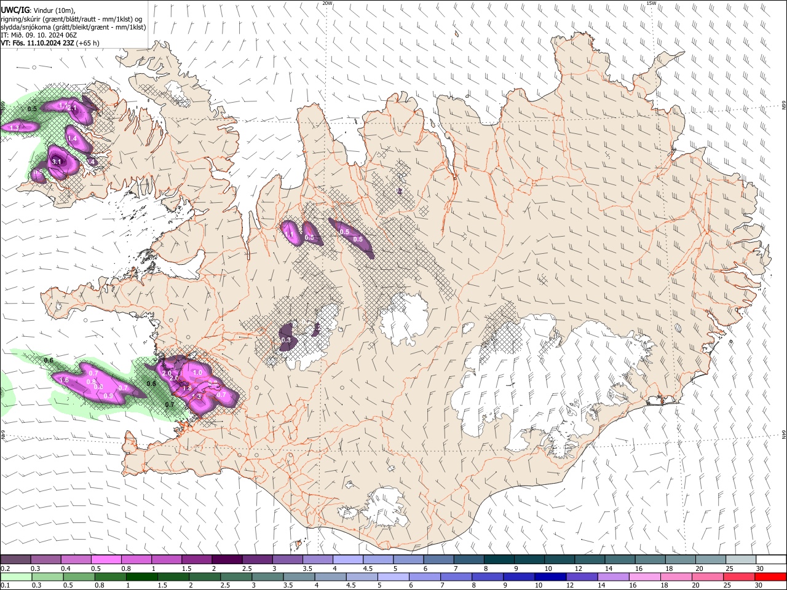The height and width of the screenshot is (590, 787).
Task: Click the 0.9 snowfall value southwest offshore
Action: tap(108, 396)
